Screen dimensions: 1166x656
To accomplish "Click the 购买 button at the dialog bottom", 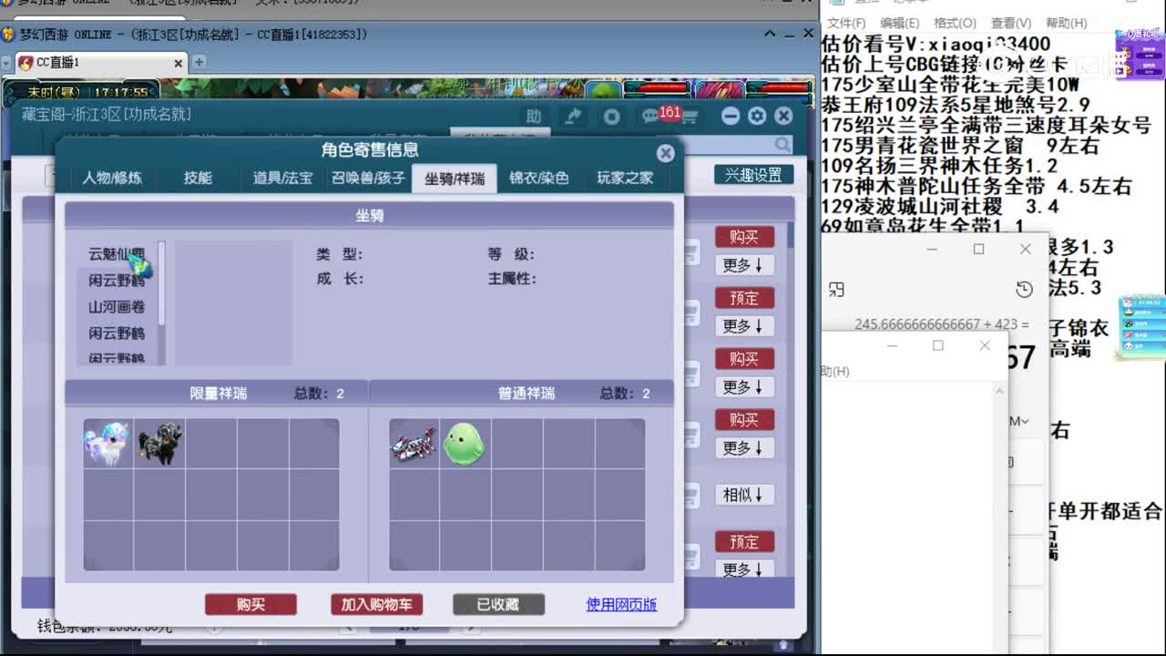I will tap(251, 604).
